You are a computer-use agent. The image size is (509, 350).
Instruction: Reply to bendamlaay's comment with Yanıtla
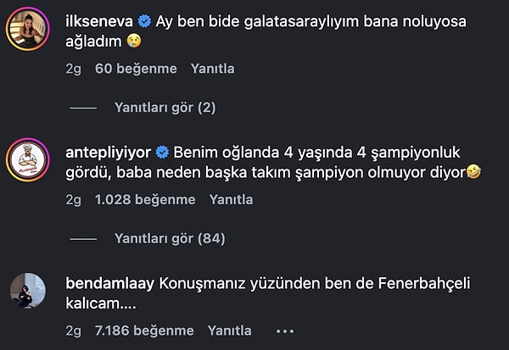coord(230,331)
